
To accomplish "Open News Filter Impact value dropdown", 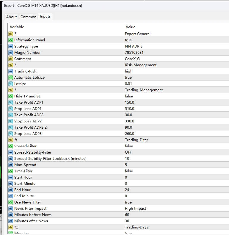I will [x=135, y=209].
